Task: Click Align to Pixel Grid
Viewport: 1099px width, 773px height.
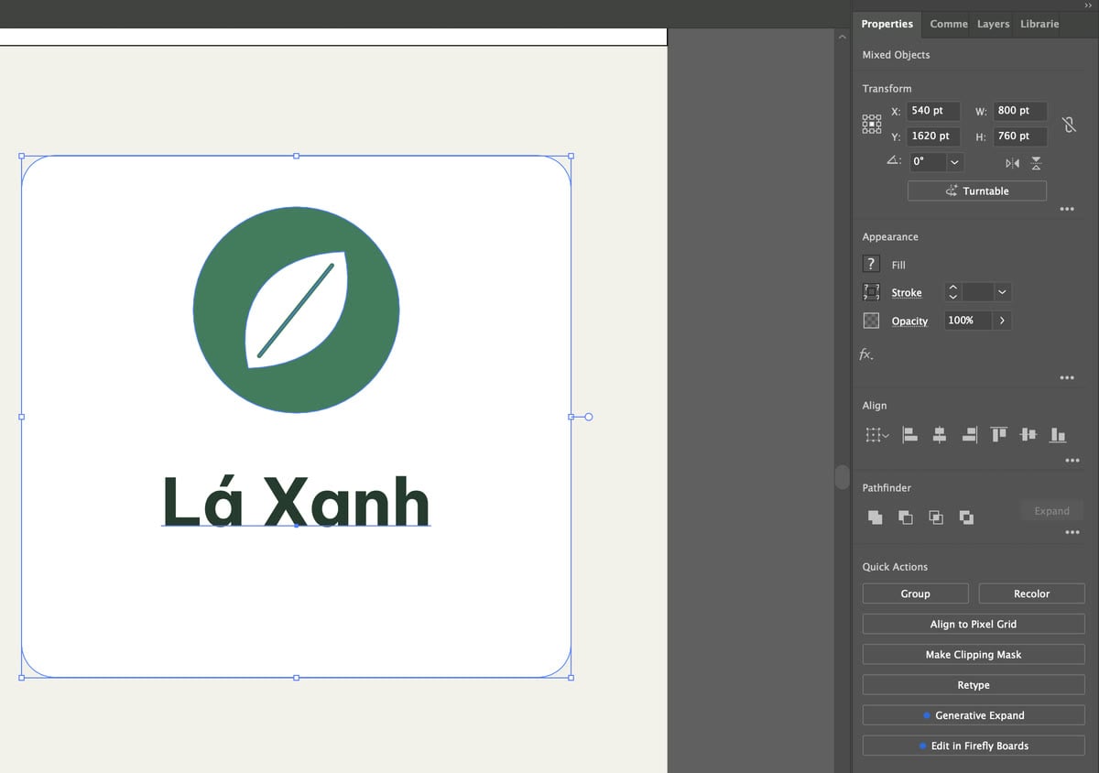Action: [974, 624]
